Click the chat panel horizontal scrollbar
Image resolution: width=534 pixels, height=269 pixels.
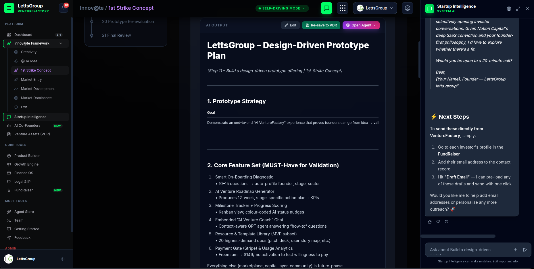click(458, 236)
